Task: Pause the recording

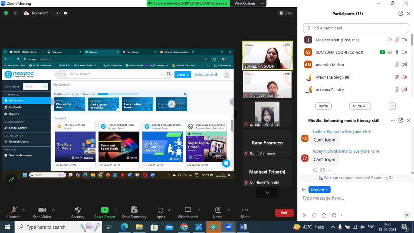Action: (58, 13)
